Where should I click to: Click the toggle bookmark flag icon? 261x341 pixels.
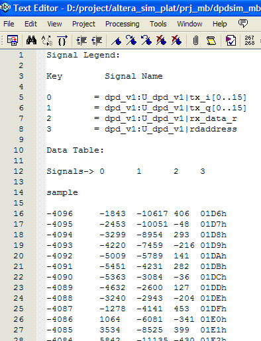[x=116, y=41]
